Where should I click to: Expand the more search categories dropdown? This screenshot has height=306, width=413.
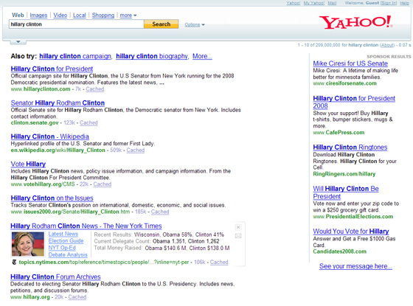click(128, 15)
